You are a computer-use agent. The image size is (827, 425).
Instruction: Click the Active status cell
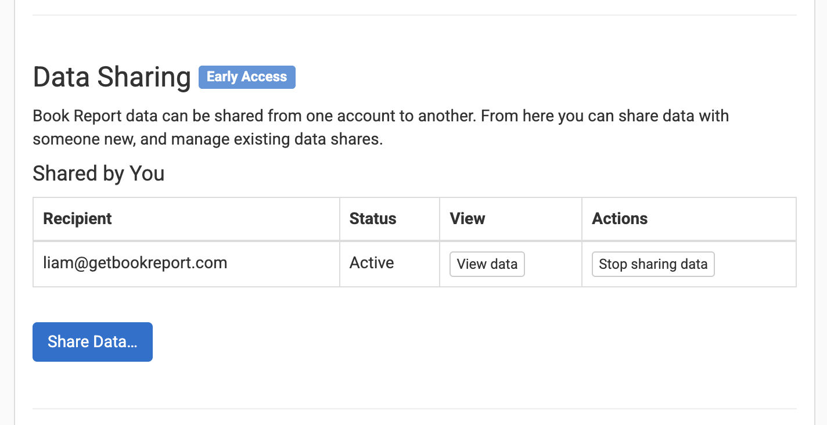(x=390, y=264)
